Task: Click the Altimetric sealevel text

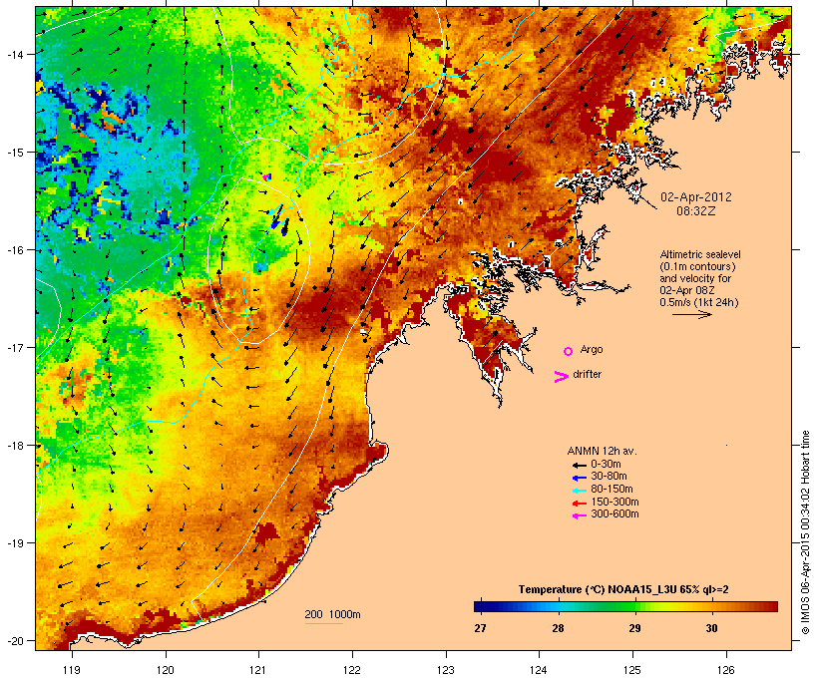Action: (700, 254)
